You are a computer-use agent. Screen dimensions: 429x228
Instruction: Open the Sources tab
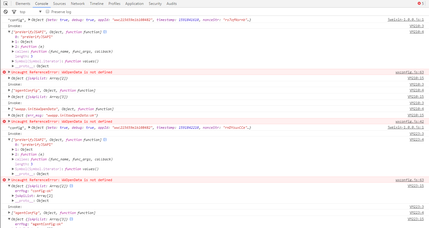point(59,4)
